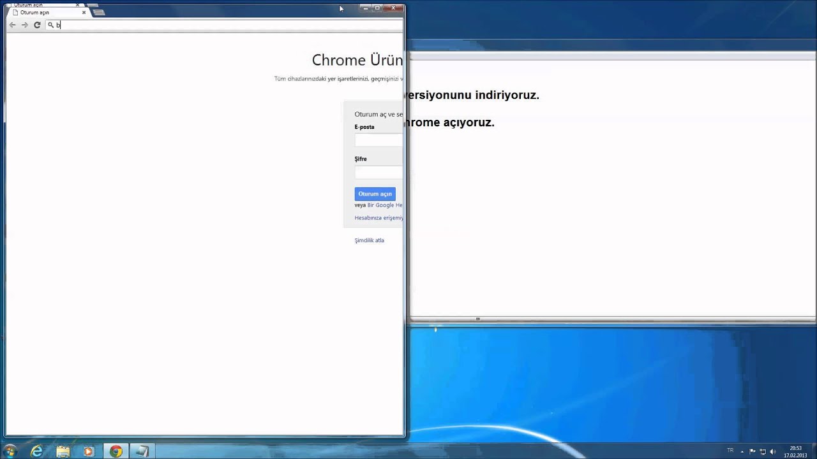Launch Internet Explorer from the taskbar

click(x=37, y=451)
